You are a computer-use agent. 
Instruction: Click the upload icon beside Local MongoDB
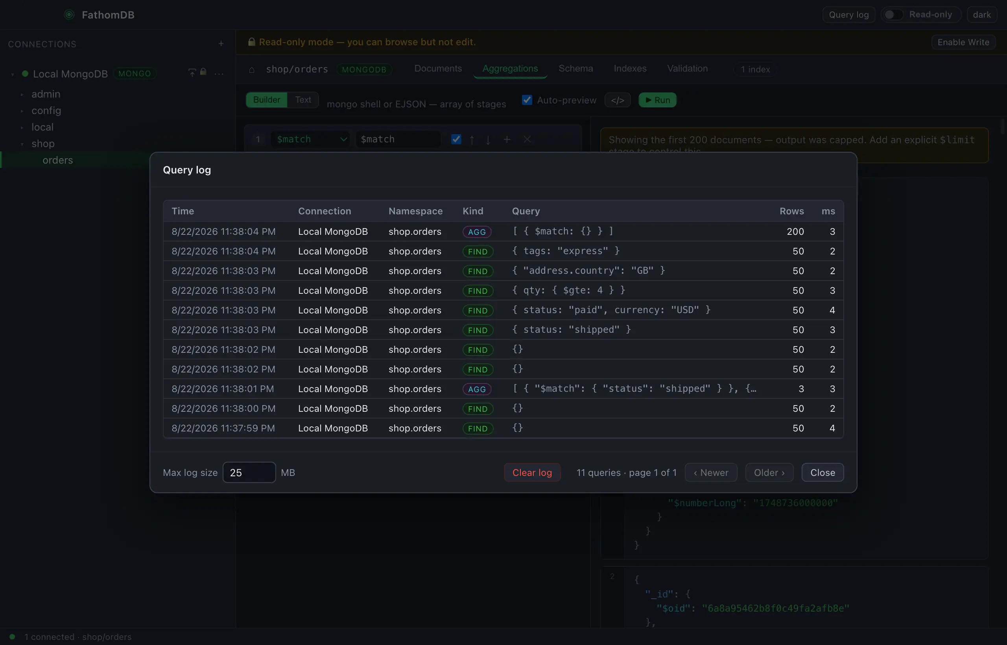pos(192,73)
